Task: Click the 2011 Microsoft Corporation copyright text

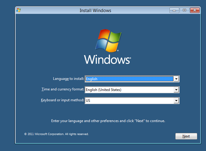Action: tap(56, 134)
